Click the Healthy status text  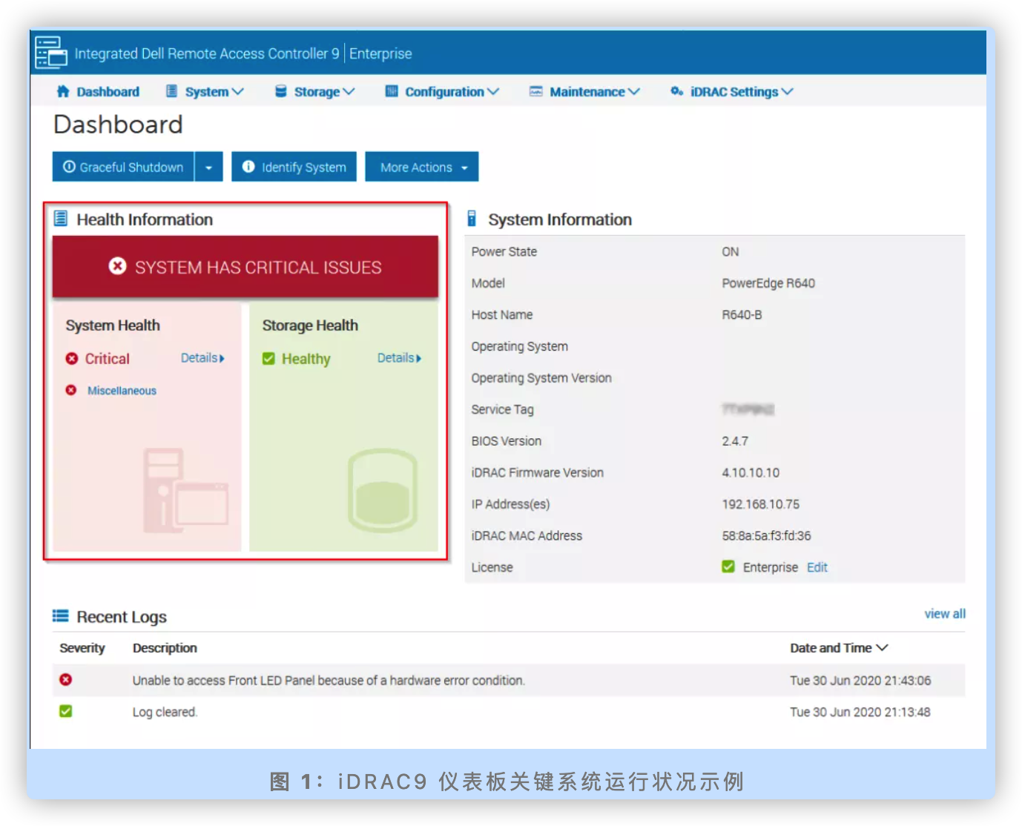click(x=306, y=359)
